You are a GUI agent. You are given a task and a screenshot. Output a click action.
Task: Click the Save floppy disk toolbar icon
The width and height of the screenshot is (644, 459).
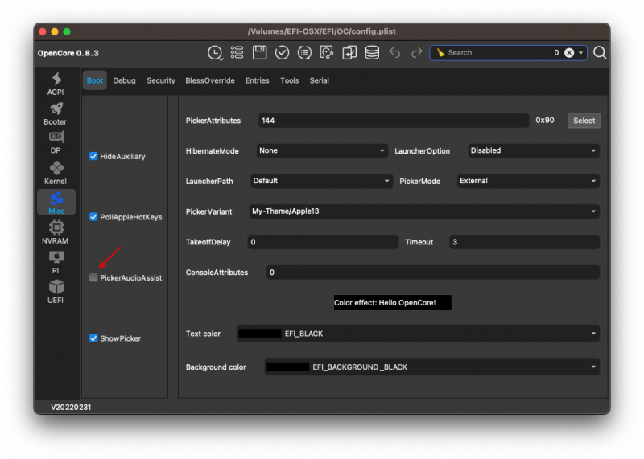click(x=259, y=53)
